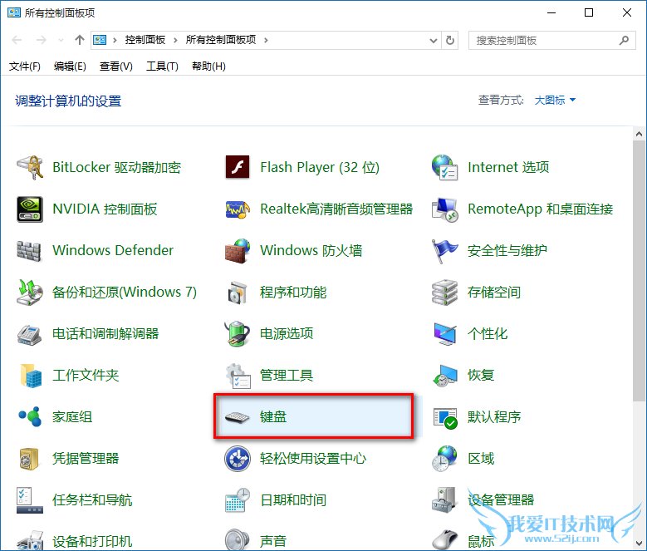Open the 编辑(E) menu
Image resolution: width=647 pixels, height=551 pixels.
click(70, 66)
